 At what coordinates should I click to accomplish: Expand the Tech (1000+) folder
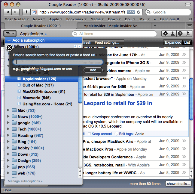(8, 129)
